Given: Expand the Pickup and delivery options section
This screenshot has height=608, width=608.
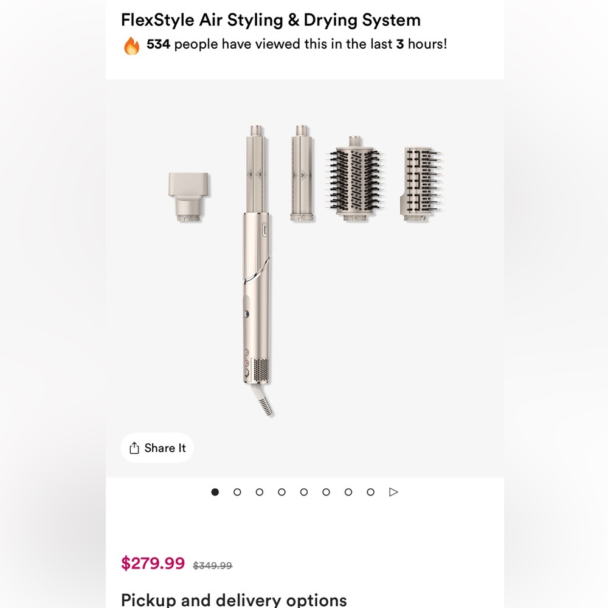Looking at the screenshot, I should coord(233,599).
